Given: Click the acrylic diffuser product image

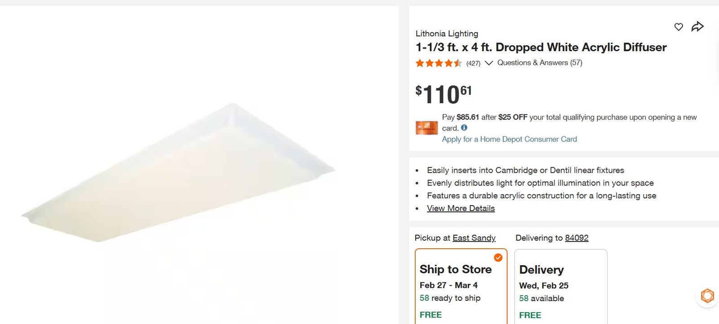Looking at the screenshot, I should 180,175.
